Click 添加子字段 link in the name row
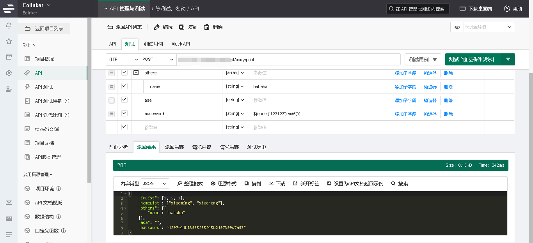 pyautogui.click(x=405, y=87)
